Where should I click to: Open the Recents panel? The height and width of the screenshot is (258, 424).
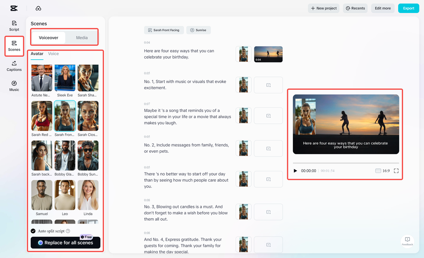tap(355, 8)
